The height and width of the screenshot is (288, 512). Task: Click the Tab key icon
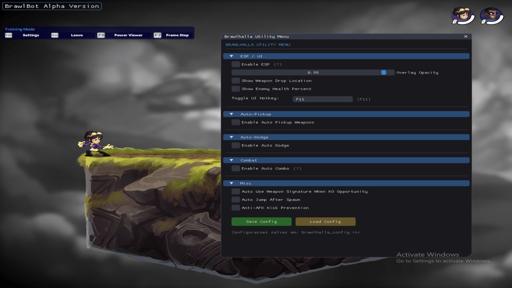tap(8, 35)
